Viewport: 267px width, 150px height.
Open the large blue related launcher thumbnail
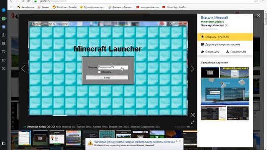tap(225, 92)
